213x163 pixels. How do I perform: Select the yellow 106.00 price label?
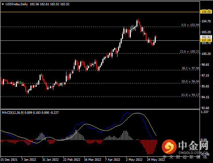coord(206,12)
